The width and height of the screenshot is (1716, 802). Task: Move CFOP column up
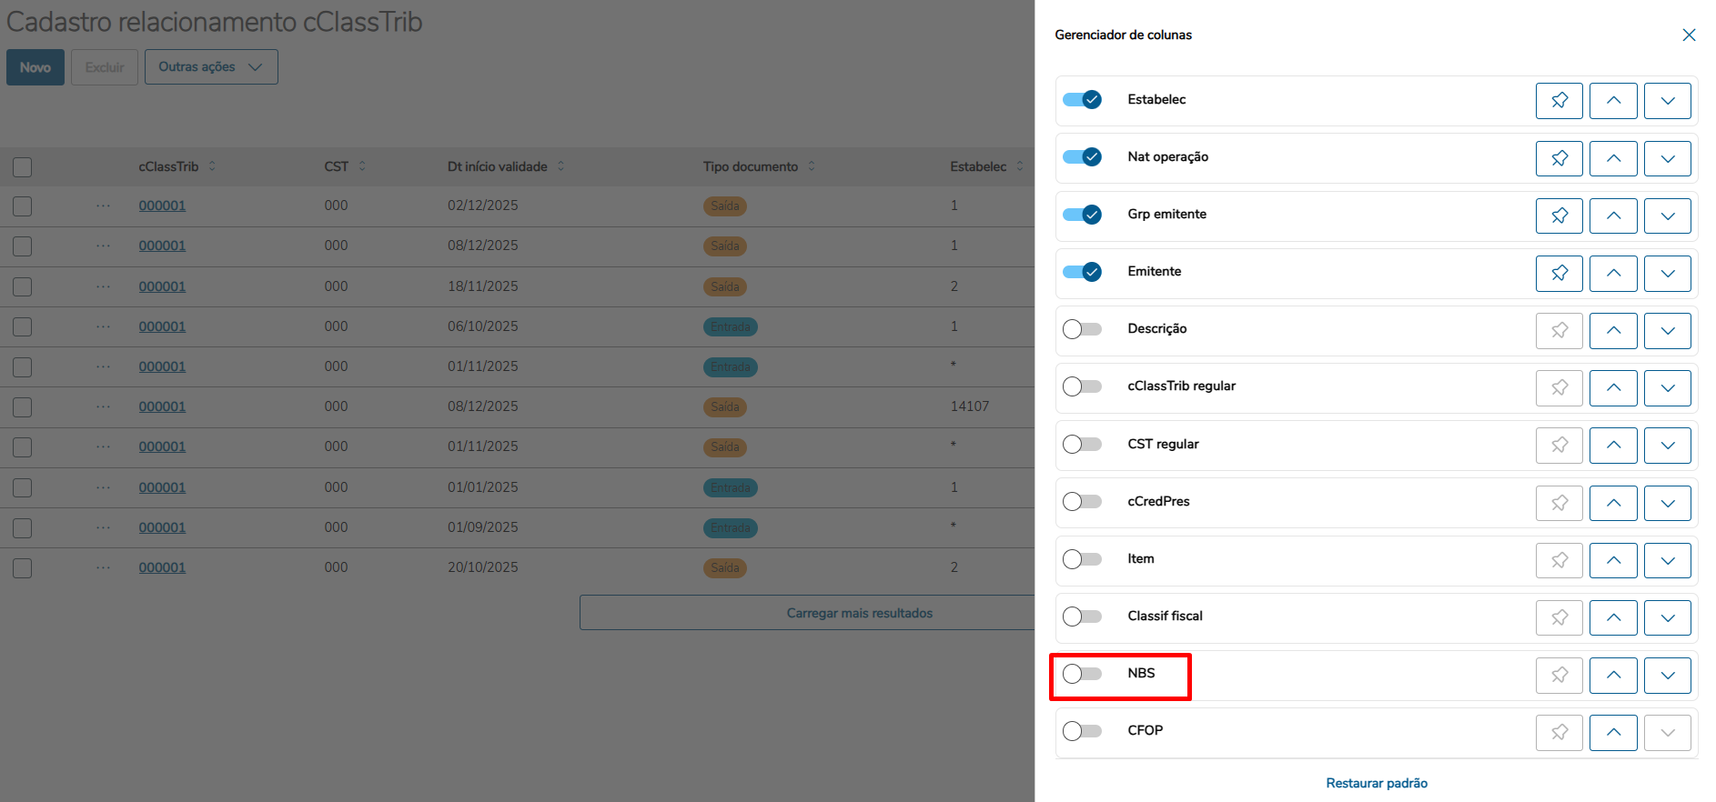pos(1612,732)
